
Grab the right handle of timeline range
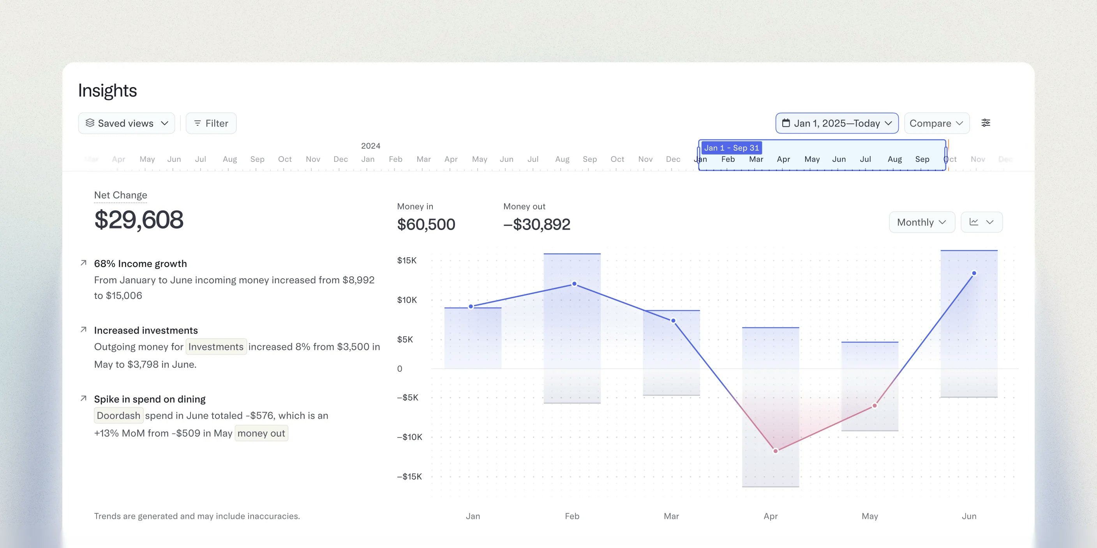coord(946,155)
